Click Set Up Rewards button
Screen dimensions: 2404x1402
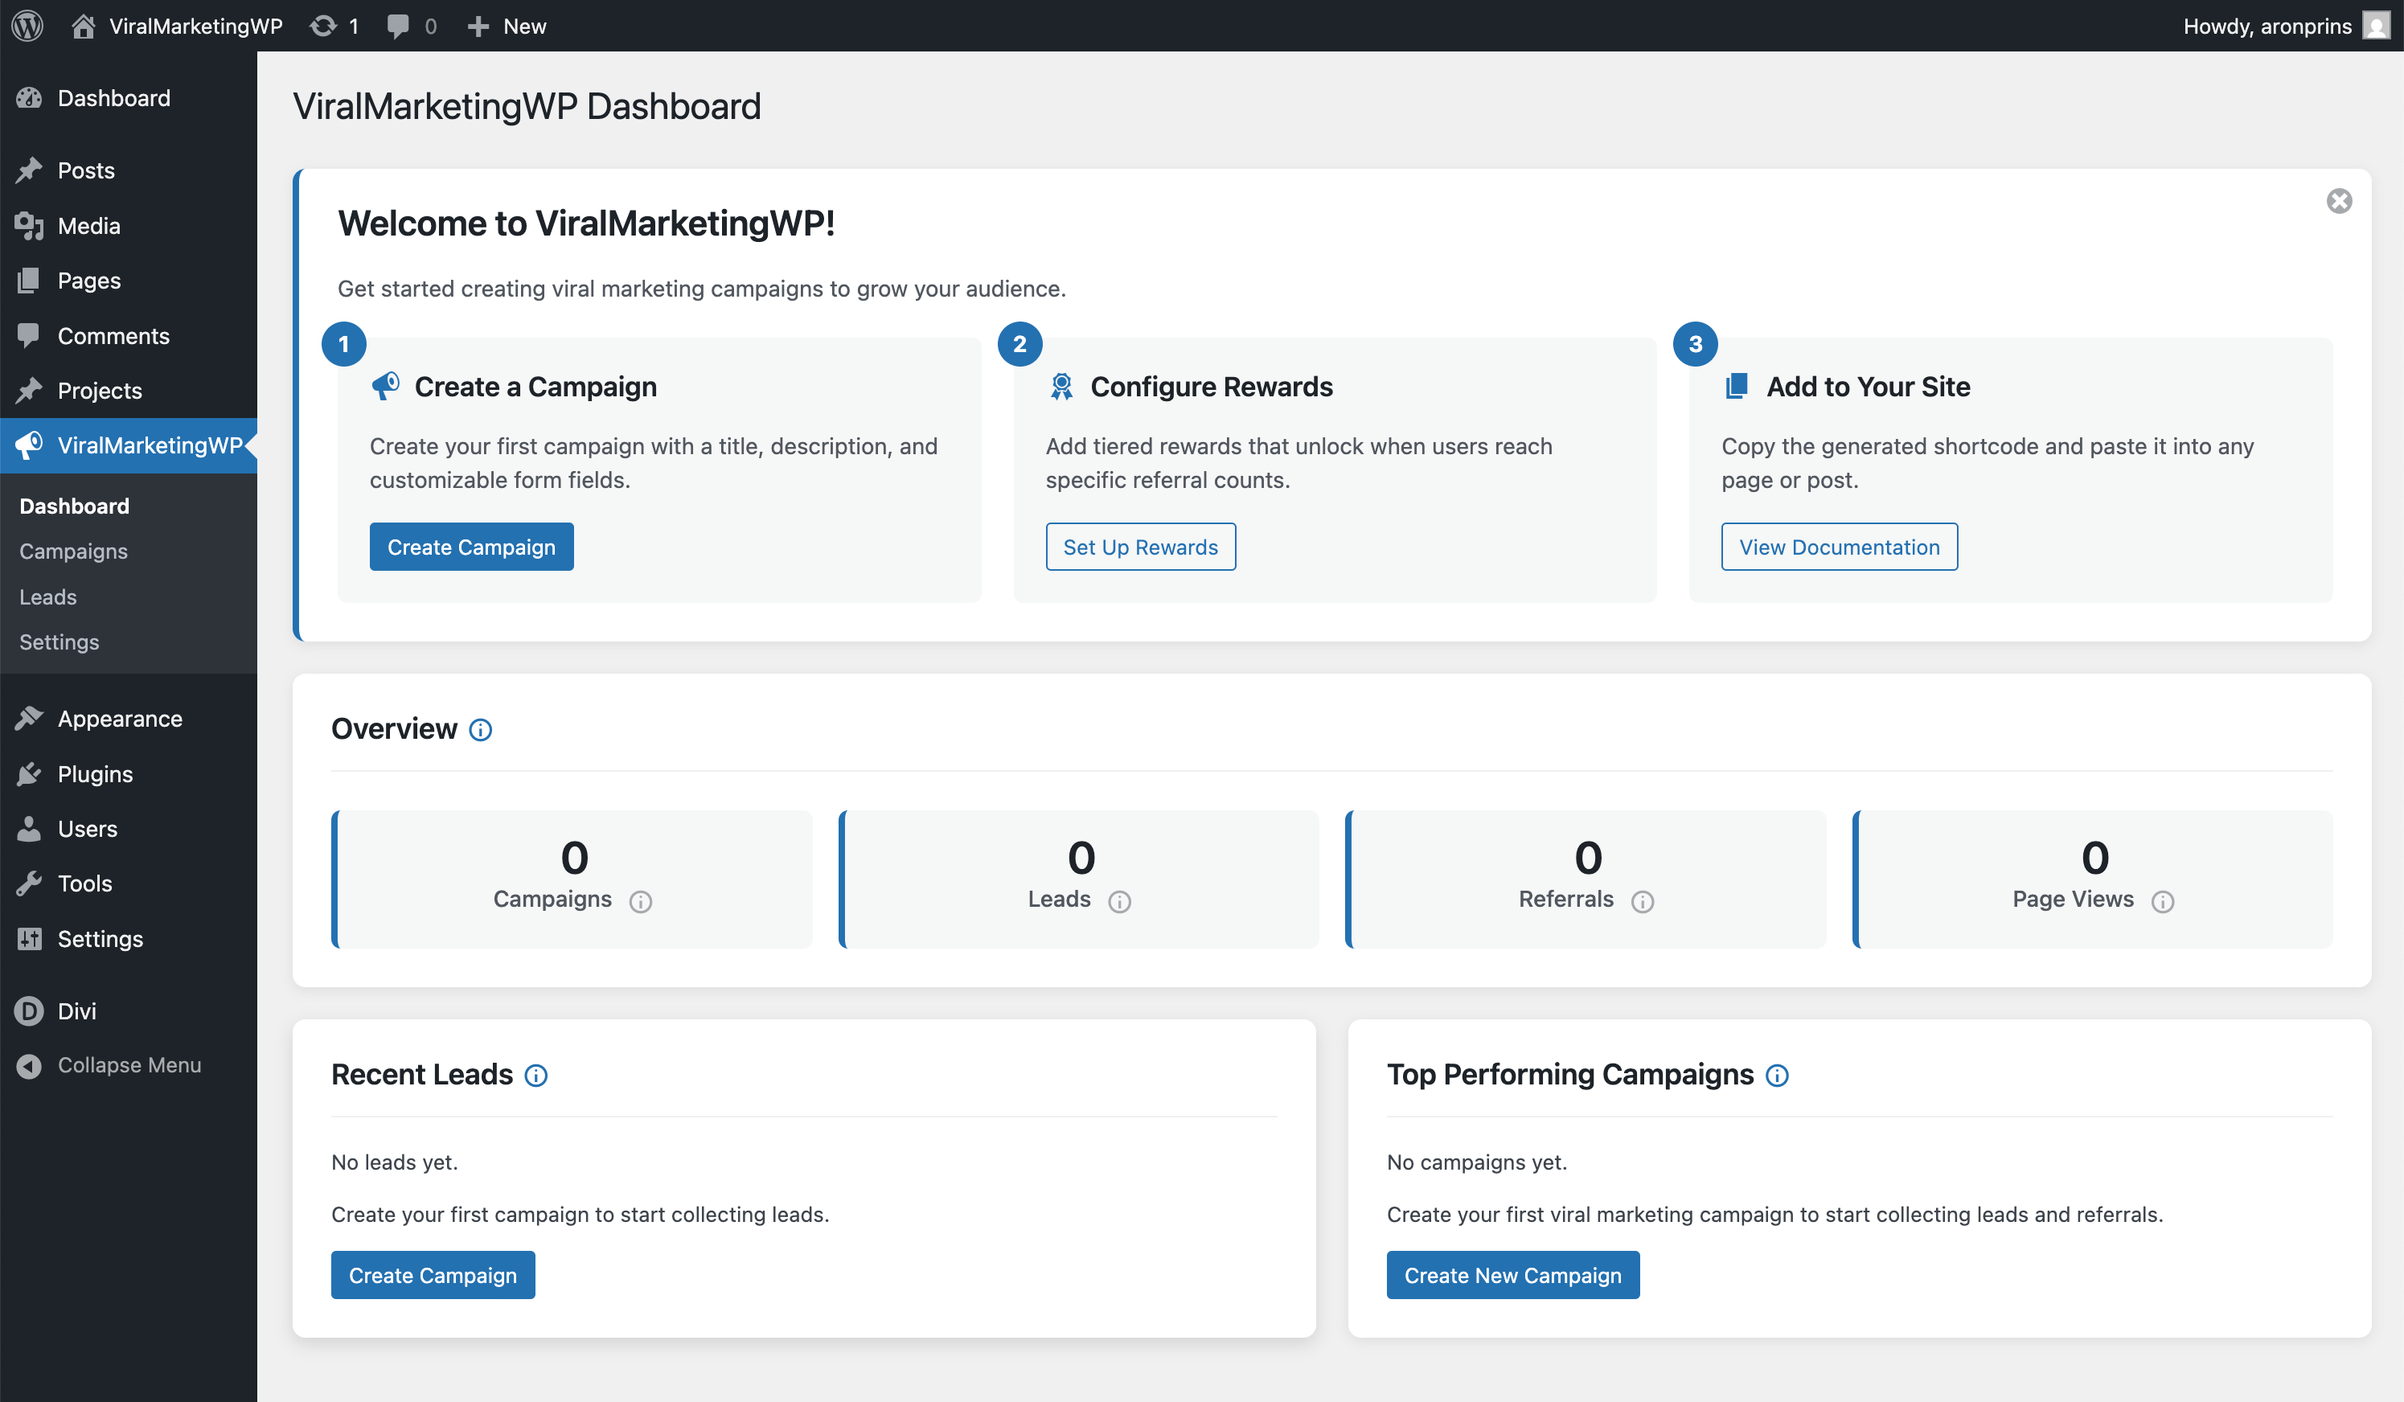coord(1140,547)
